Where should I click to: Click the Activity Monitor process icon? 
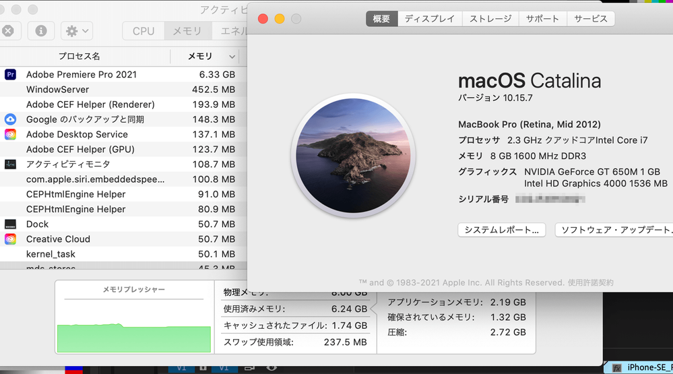coord(10,164)
